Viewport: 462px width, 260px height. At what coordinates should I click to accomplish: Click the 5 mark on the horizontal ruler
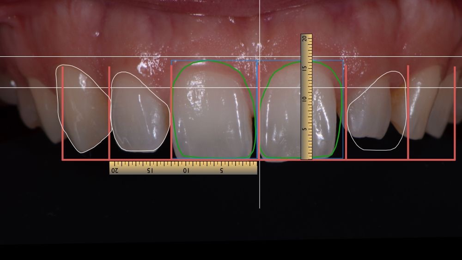coord(221,171)
